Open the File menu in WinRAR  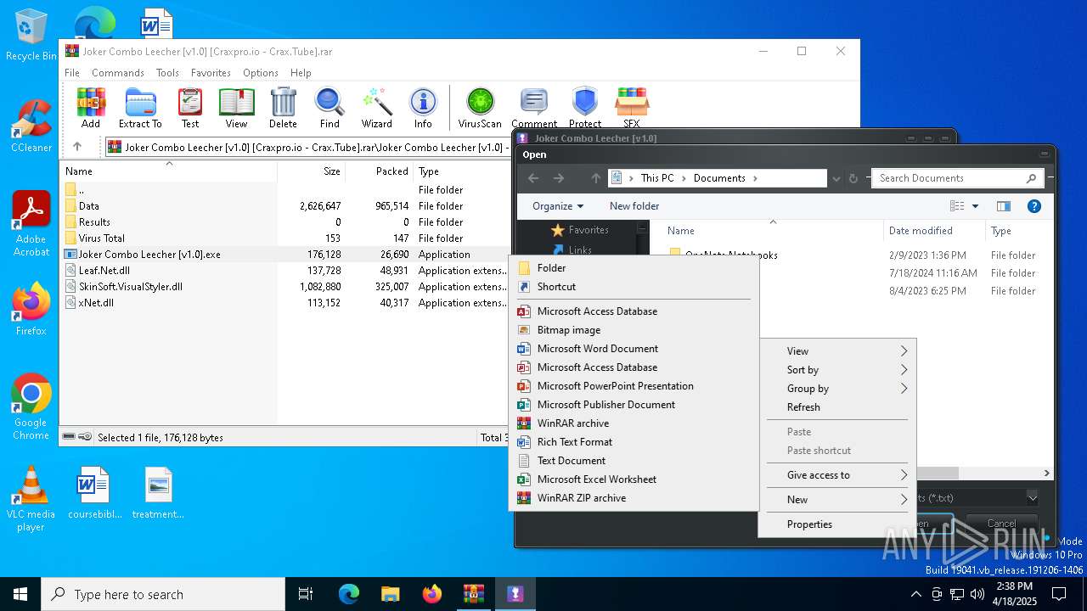(72, 73)
